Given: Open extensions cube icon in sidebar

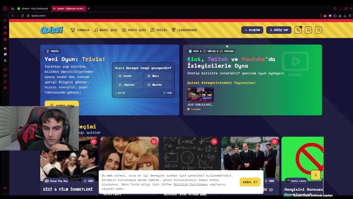Looking at the screenshot, I should (5, 82).
